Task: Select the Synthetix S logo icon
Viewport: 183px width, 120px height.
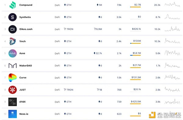Action: click(13, 17)
